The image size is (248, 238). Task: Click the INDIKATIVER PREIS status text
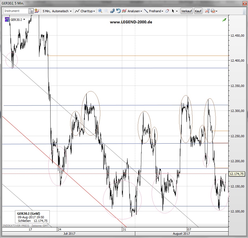[16, 226]
